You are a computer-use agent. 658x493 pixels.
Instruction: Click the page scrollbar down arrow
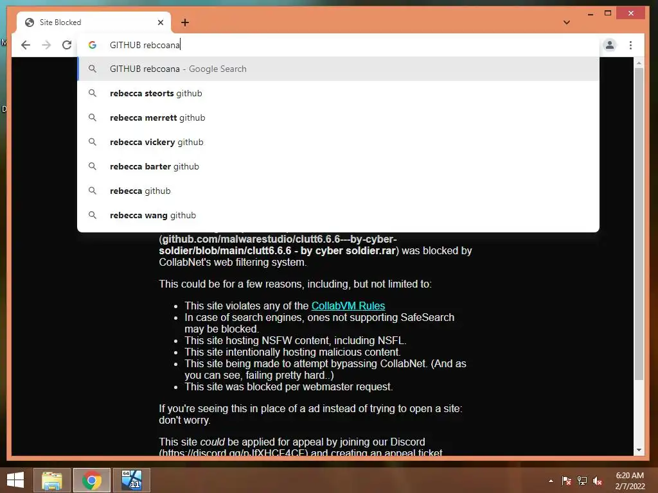coord(639,450)
